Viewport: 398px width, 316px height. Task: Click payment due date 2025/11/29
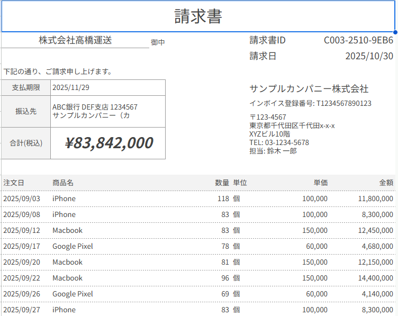71,87
